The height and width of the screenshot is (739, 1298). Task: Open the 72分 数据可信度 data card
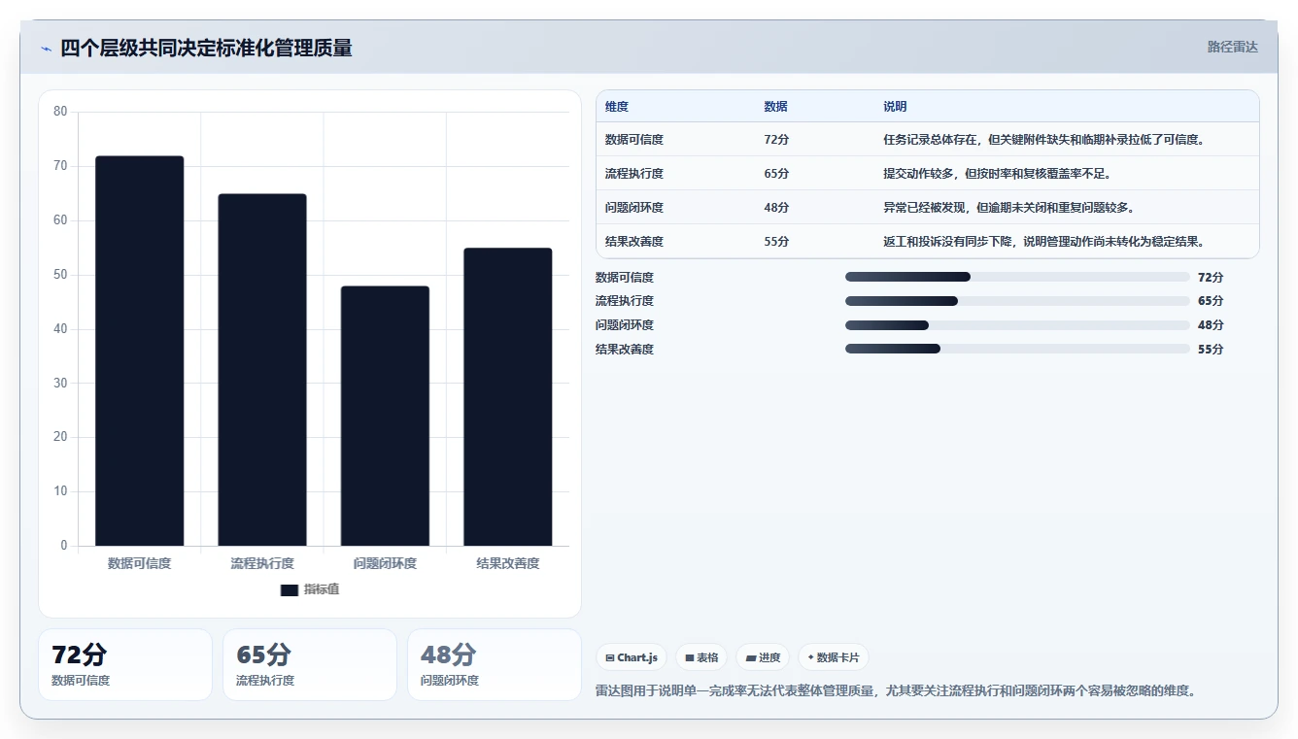point(125,664)
